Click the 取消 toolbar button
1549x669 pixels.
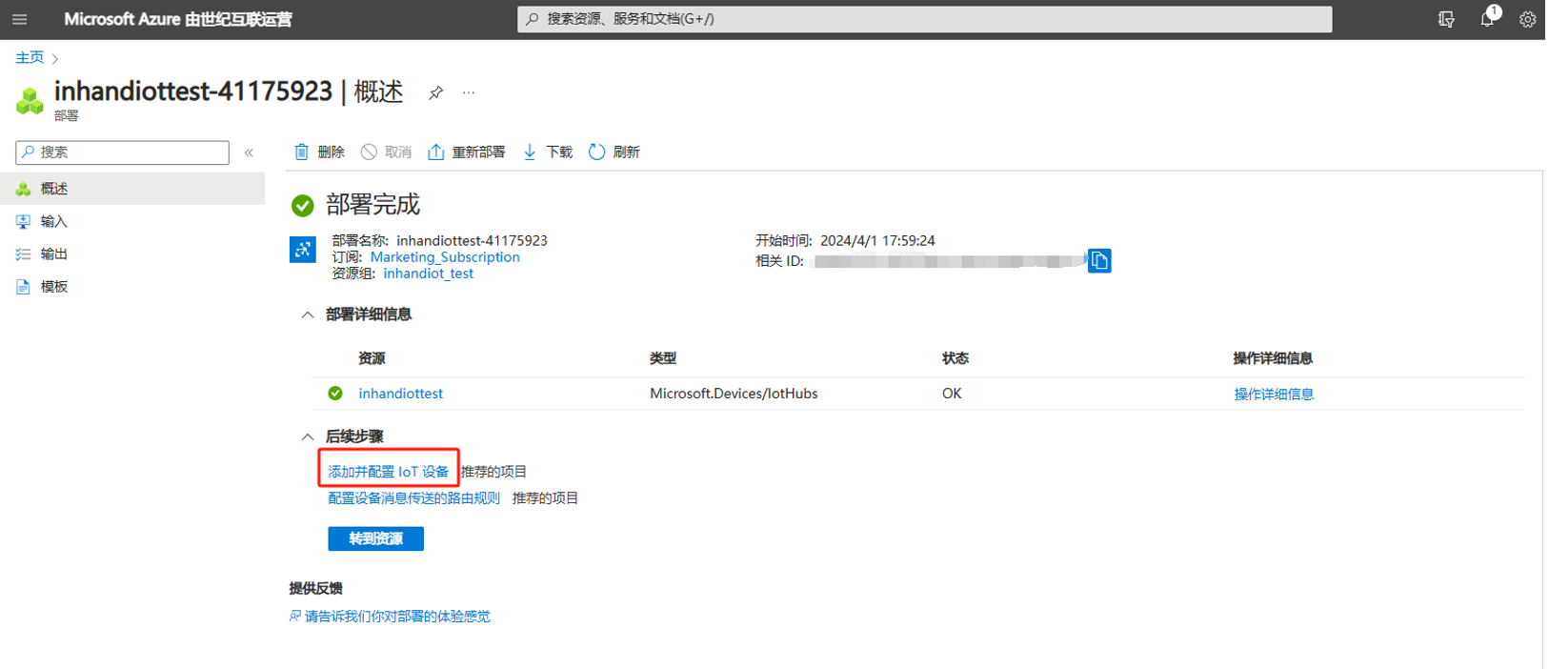click(386, 152)
